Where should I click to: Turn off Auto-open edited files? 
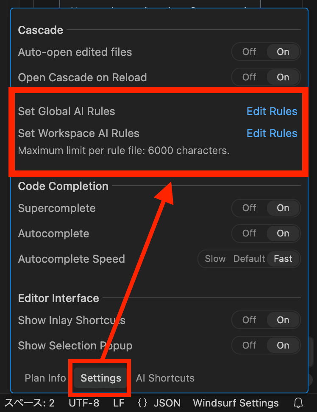(249, 52)
